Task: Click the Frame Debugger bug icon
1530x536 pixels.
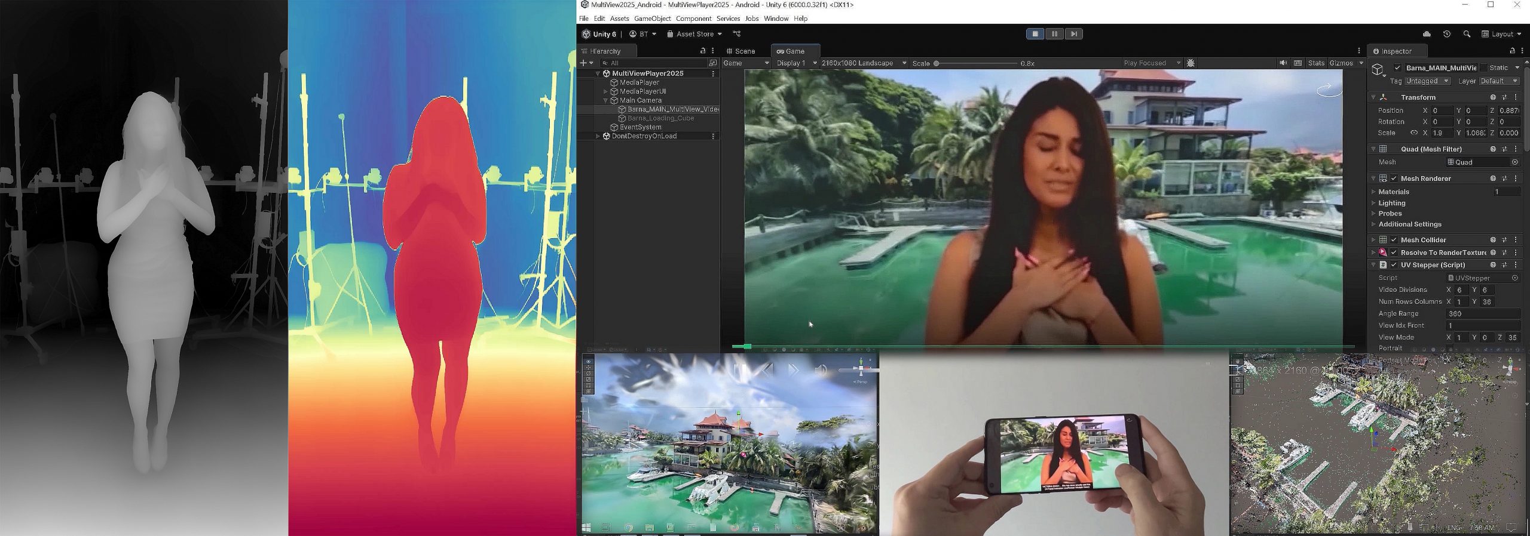Action: (x=1191, y=63)
